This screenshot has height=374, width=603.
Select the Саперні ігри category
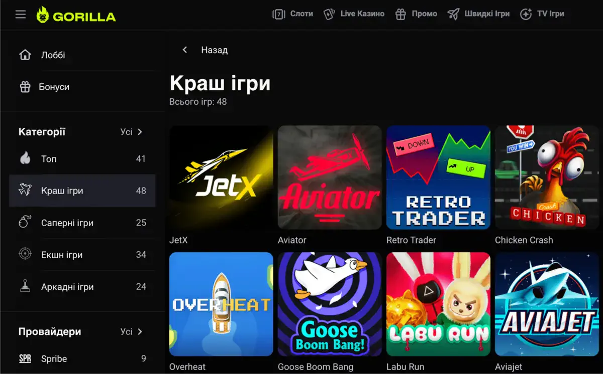coord(82,223)
